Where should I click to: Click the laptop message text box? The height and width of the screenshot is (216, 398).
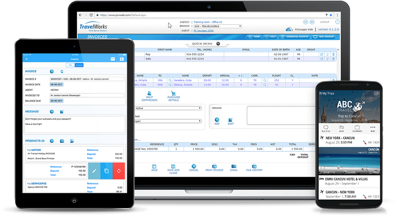click(282, 115)
